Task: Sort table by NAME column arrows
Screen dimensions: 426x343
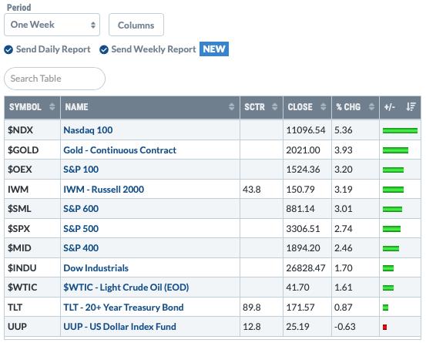Action: click(x=231, y=107)
